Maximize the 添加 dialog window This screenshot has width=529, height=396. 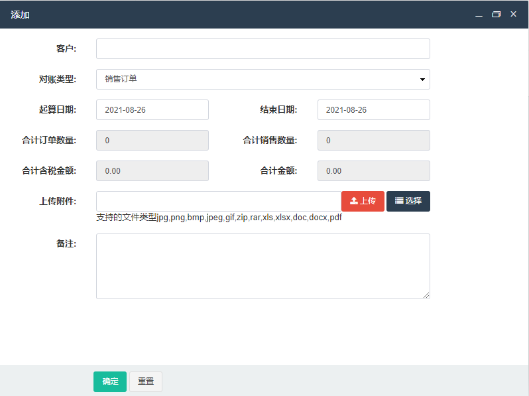tap(497, 14)
